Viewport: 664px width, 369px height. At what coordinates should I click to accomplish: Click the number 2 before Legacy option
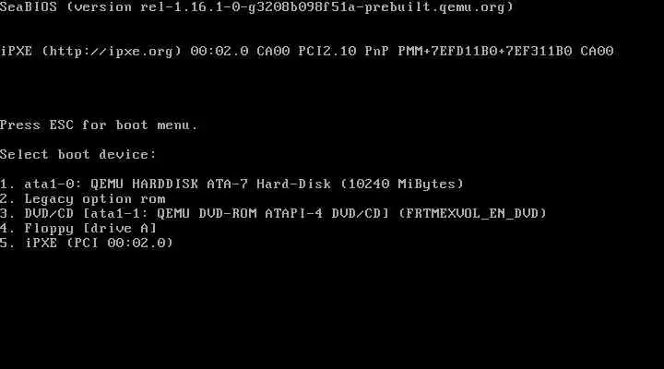coord(4,198)
